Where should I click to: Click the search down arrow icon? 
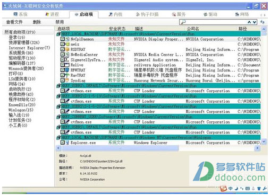pos(255,22)
